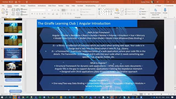The image size is (176, 99).
Task: Click the Windows Start button
Action: point(2,97)
